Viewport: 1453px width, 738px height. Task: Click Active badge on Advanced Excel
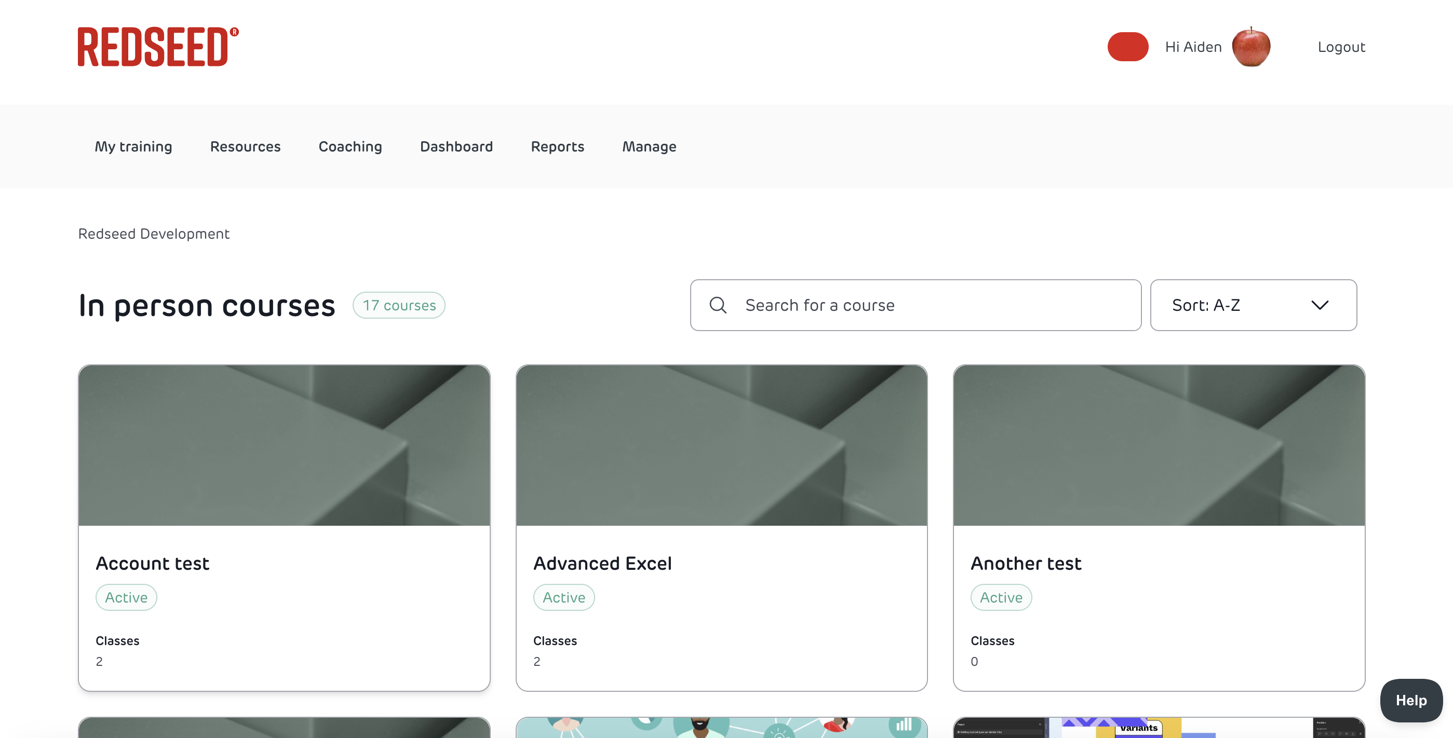click(563, 597)
